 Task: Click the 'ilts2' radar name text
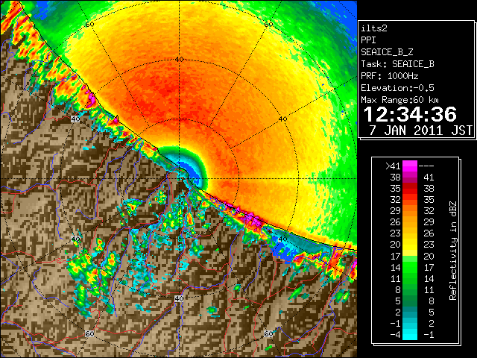[x=374, y=28]
